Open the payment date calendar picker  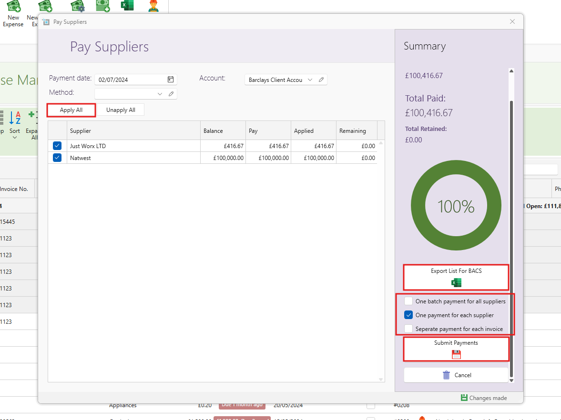171,80
